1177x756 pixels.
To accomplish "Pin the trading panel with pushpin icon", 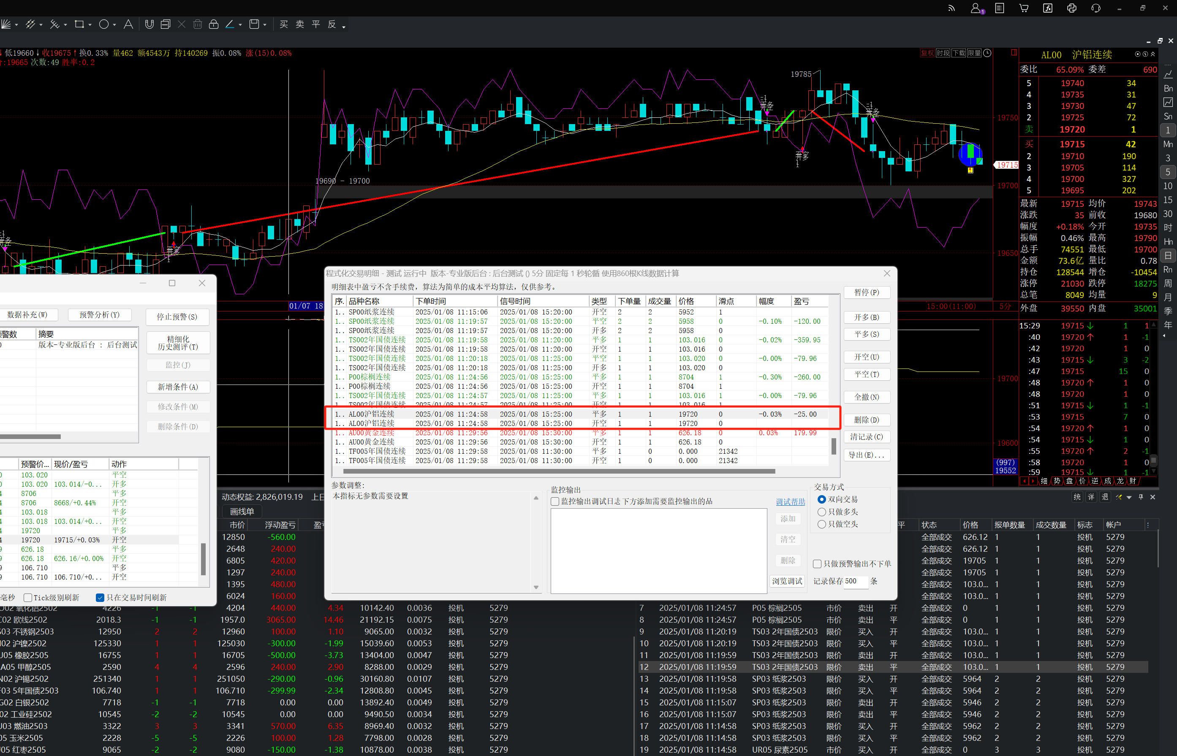I will click(1141, 497).
